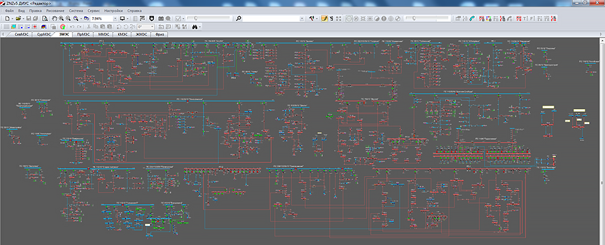Viewport: 605px width, 245px height.
Task: Open the Сервис menu
Action: [x=94, y=11]
